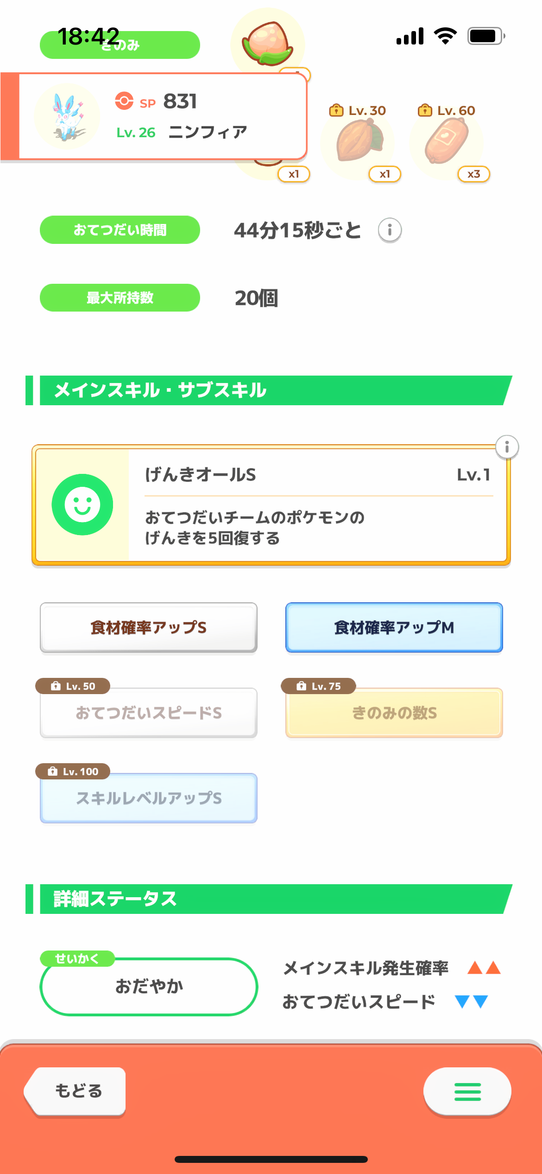
Task: Tap the locked スキルレベルアップS skill
Action: [149, 798]
